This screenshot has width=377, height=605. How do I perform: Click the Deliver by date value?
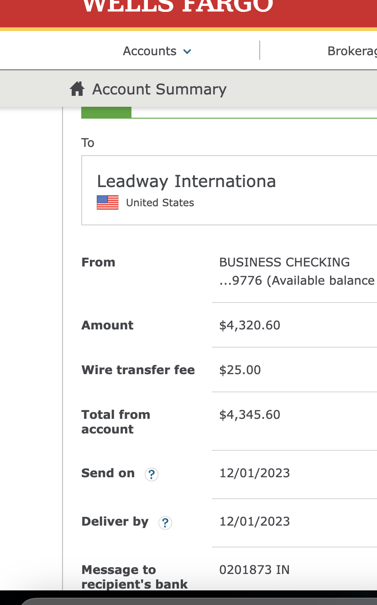pos(255,522)
